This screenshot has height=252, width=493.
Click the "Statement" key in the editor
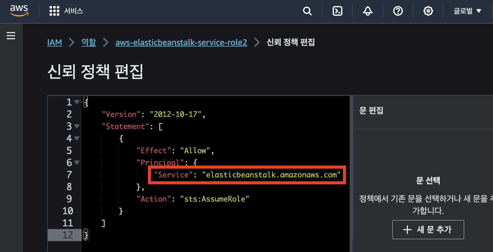(126, 126)
